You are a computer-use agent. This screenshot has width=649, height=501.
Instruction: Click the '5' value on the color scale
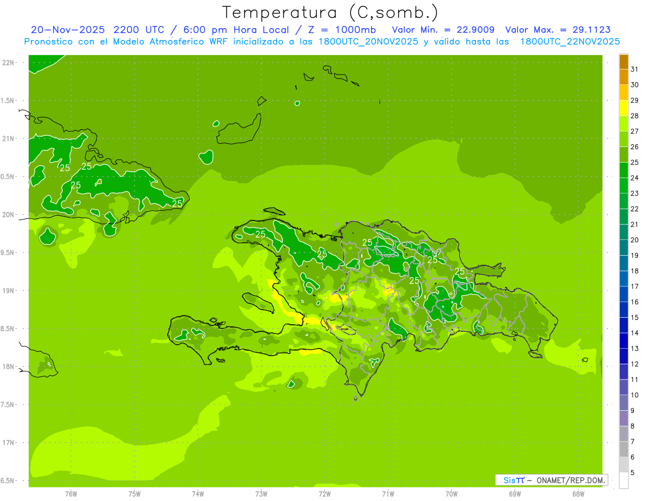(633, 472)
